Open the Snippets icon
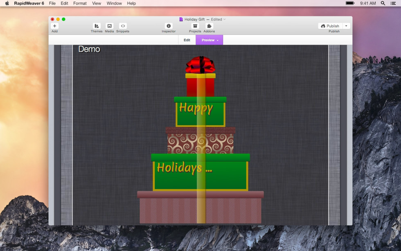Image resolution: width=401 pixels, height=251 pixels. tap(123, 26)
